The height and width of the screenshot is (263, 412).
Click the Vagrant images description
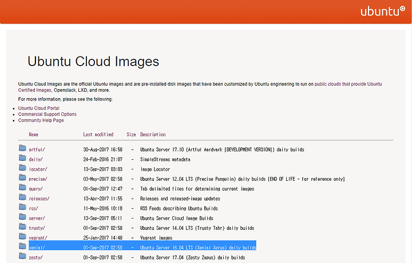(156, 238)
